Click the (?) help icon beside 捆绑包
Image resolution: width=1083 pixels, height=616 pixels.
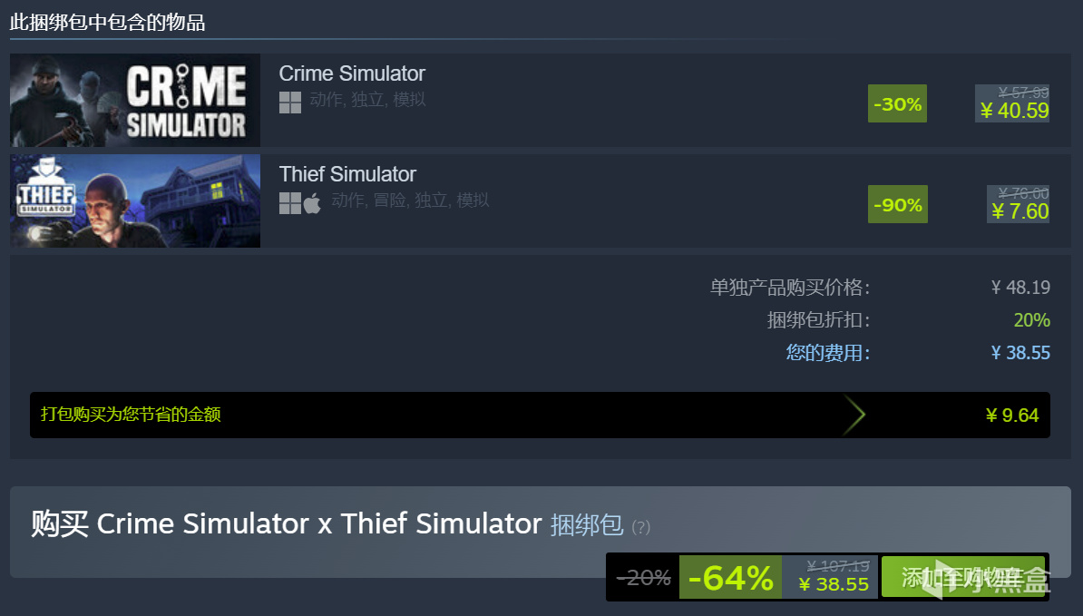pos(641,528)
